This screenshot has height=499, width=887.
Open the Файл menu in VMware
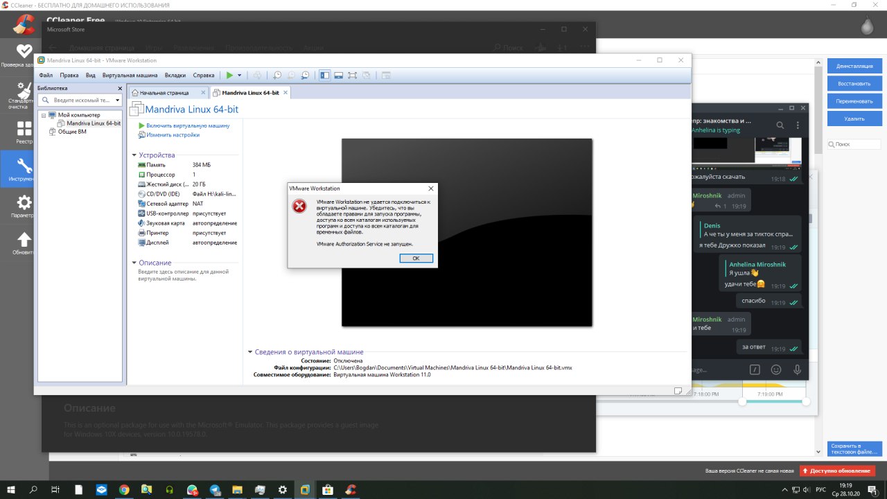click(x=46, y=75)
